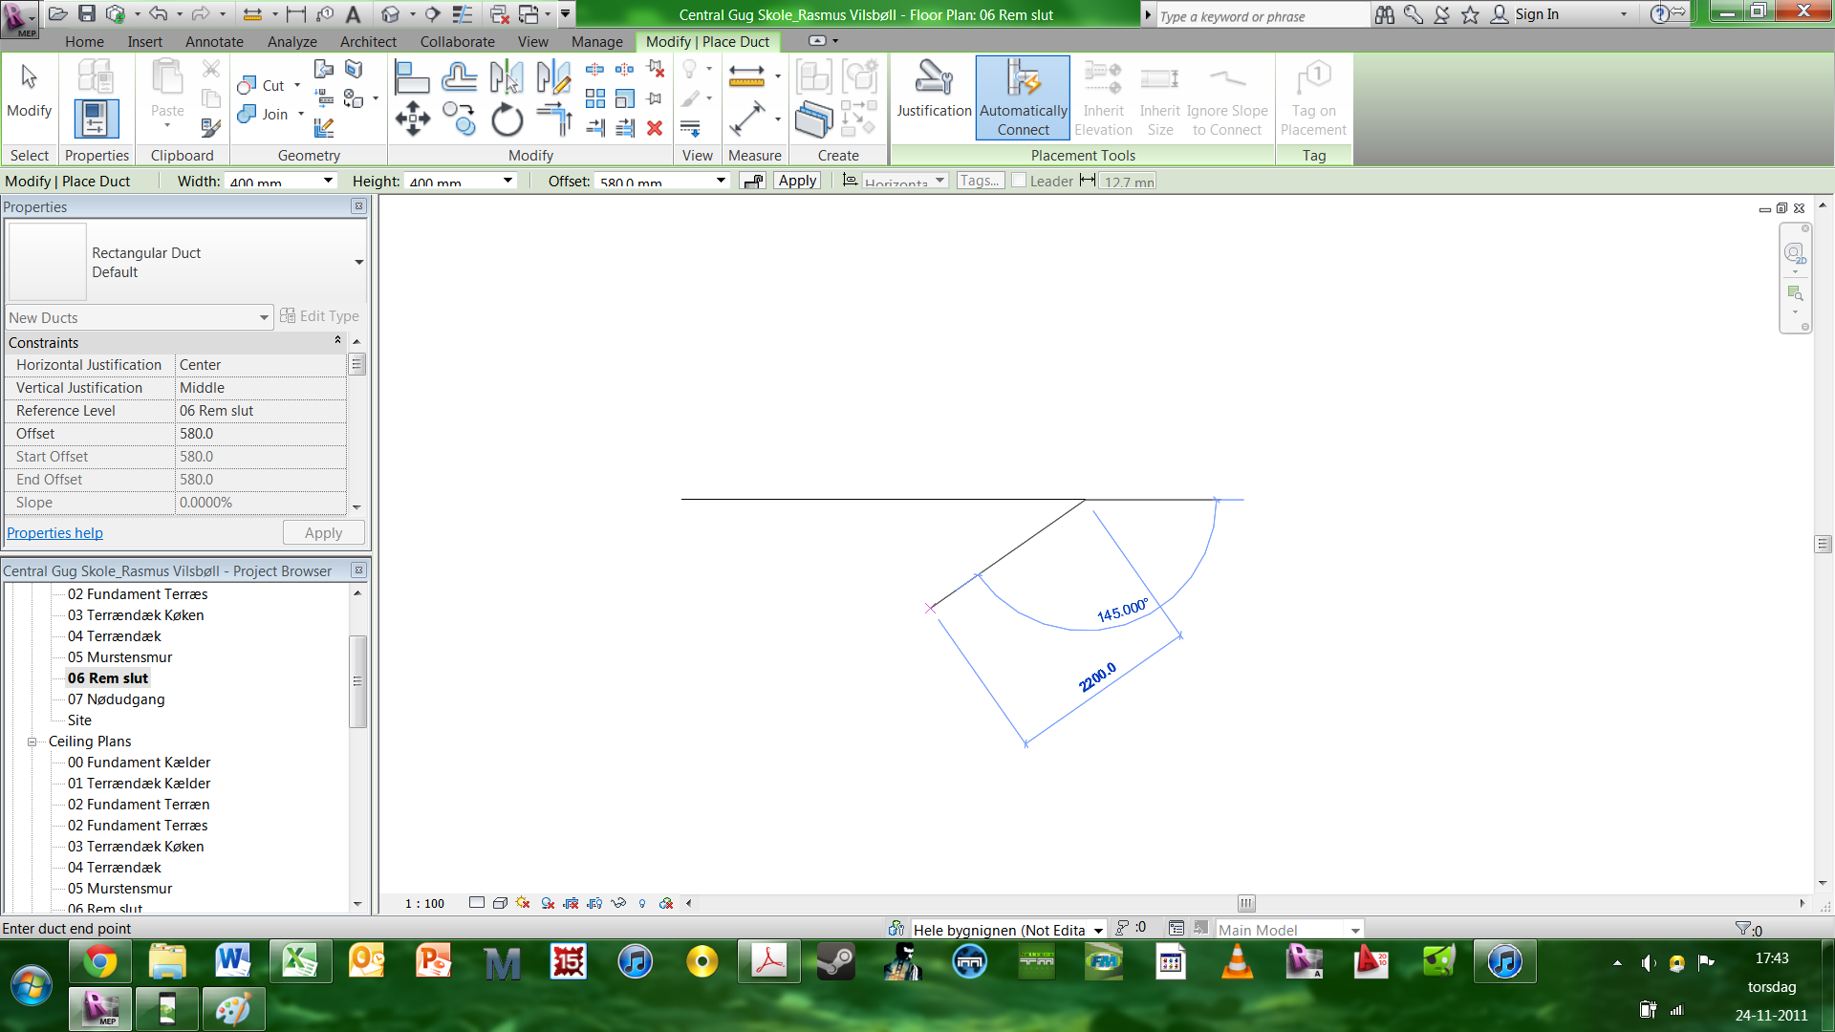1835x1032 pixels.
Task: Switch to the Collaborate ribbon tab
Action: (x=457, y=42)
